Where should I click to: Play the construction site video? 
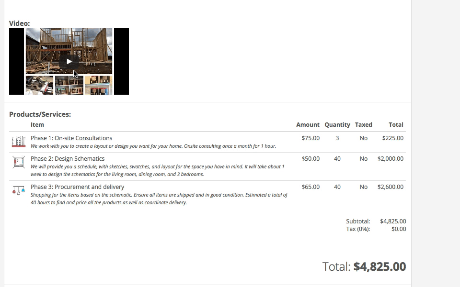tap(69, 61)
